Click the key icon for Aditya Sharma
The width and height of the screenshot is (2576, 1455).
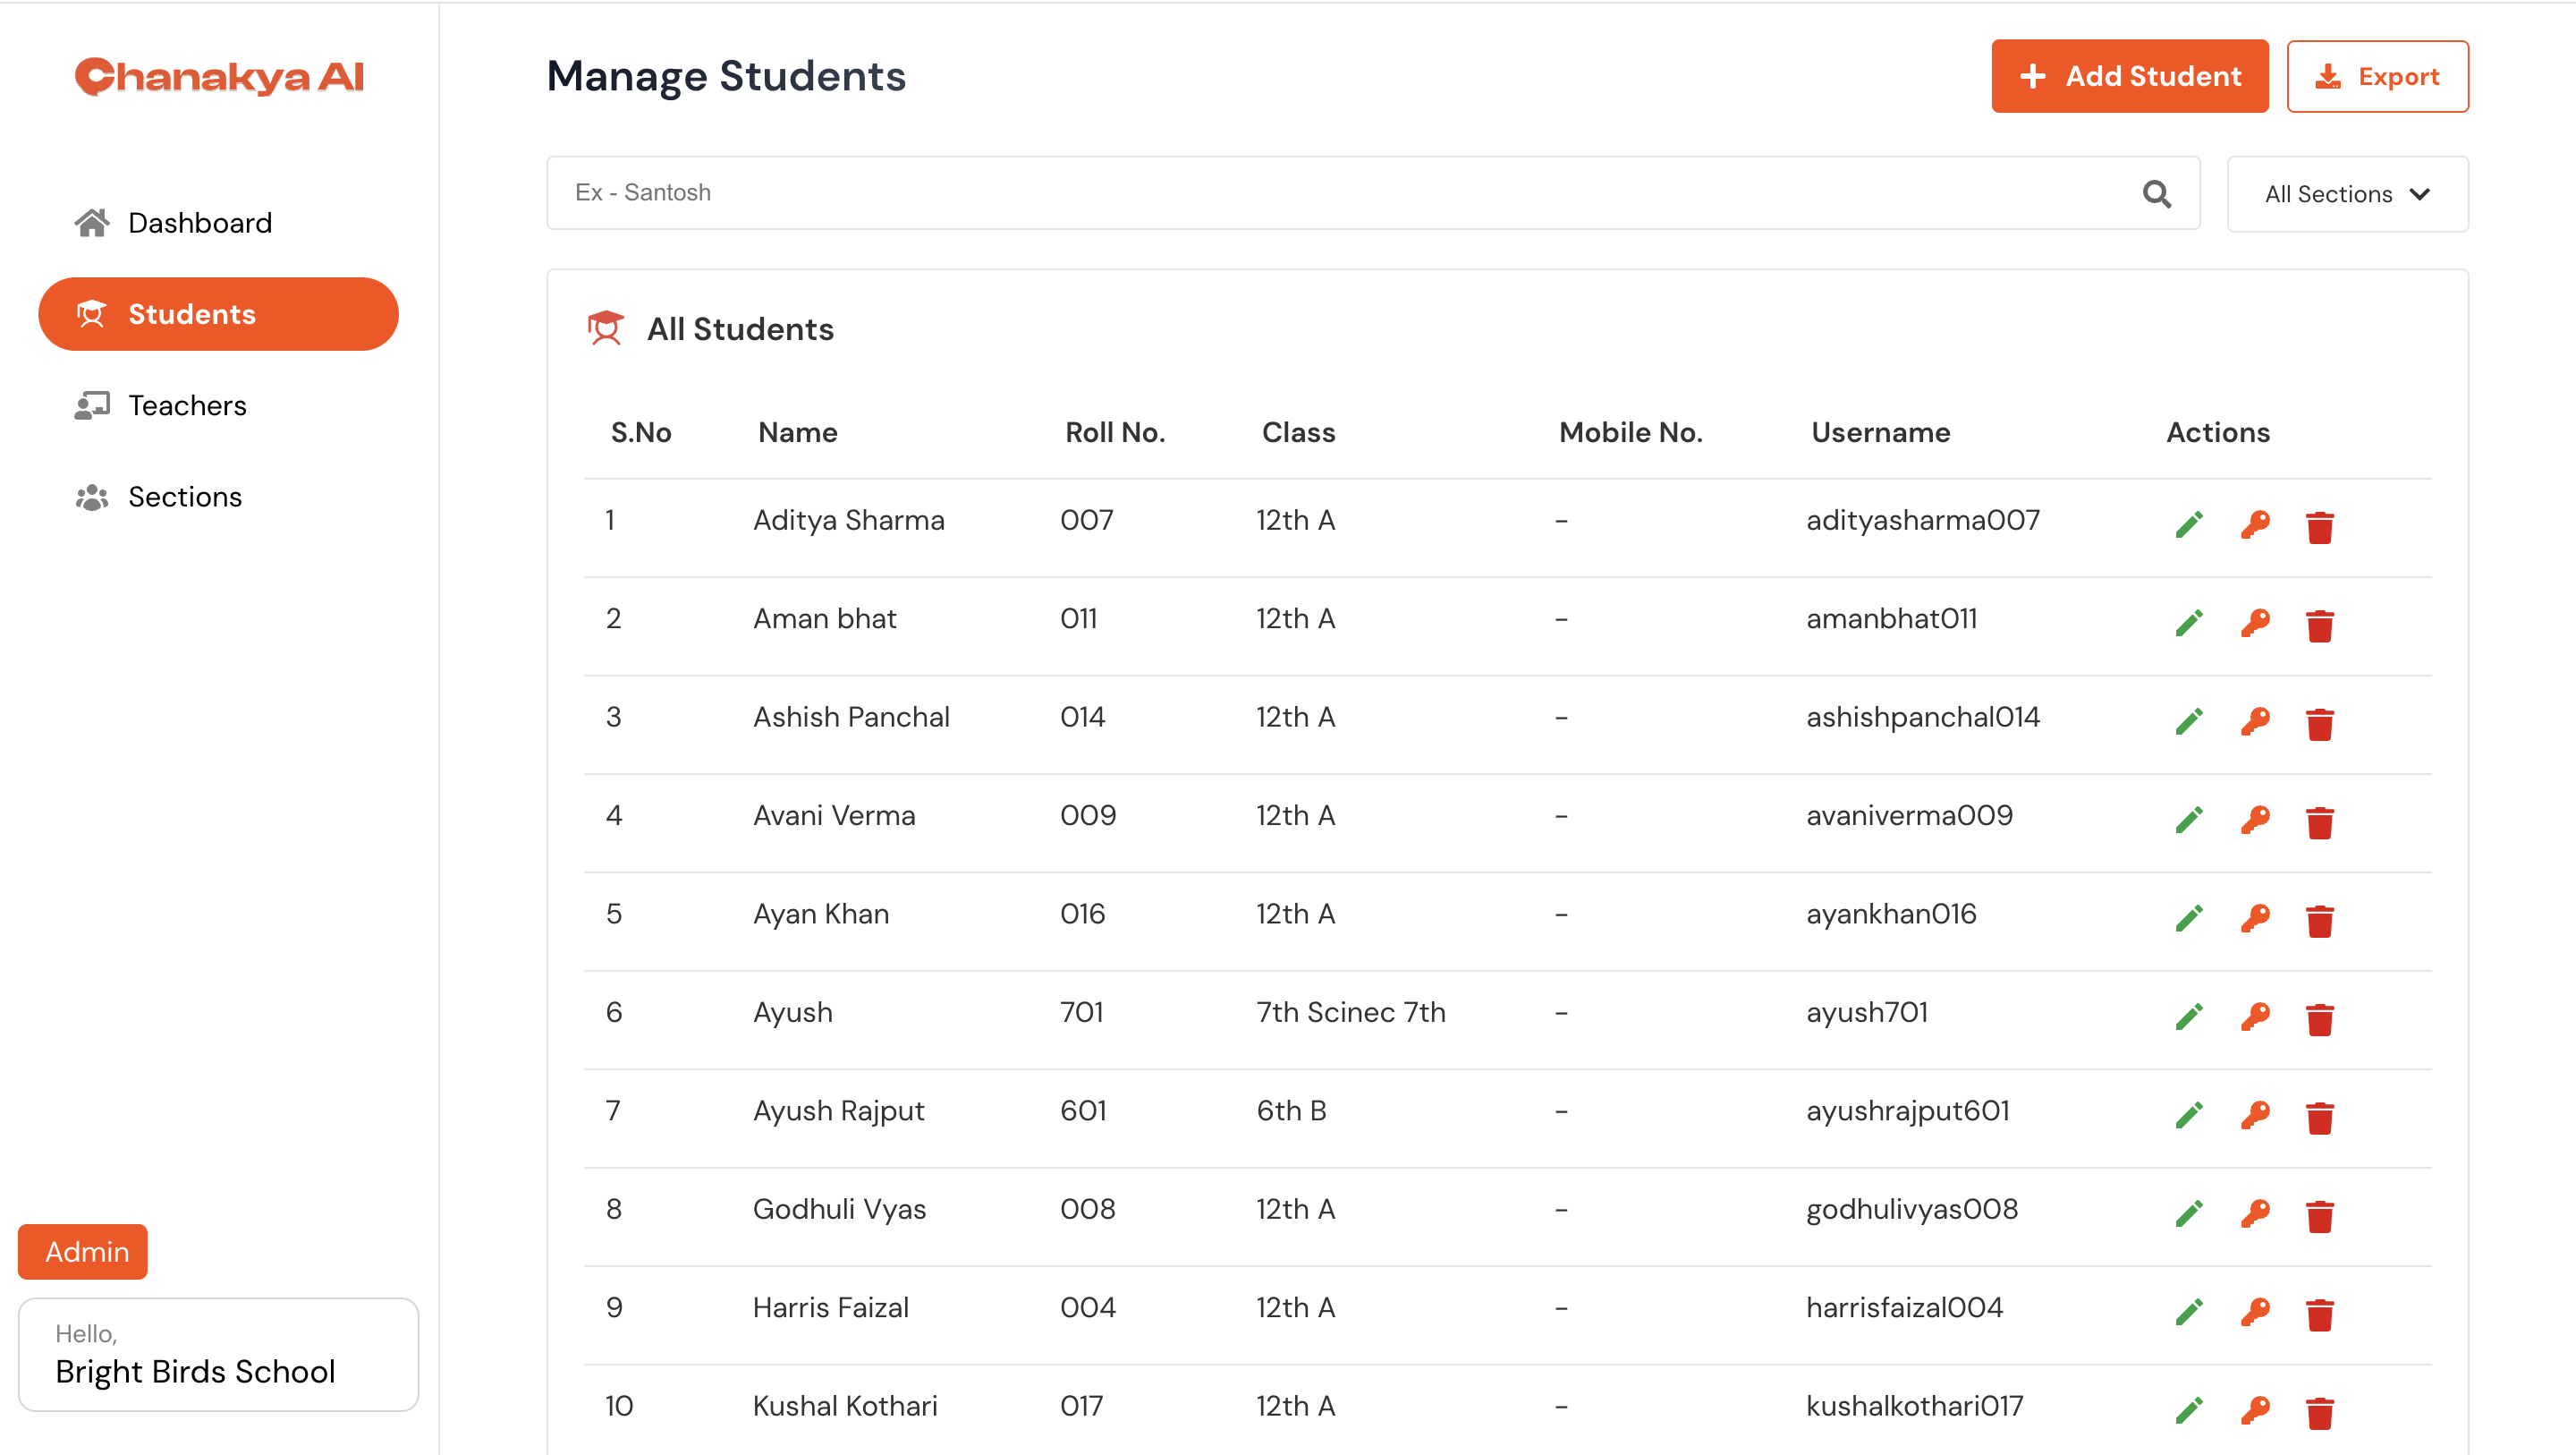2255,524
